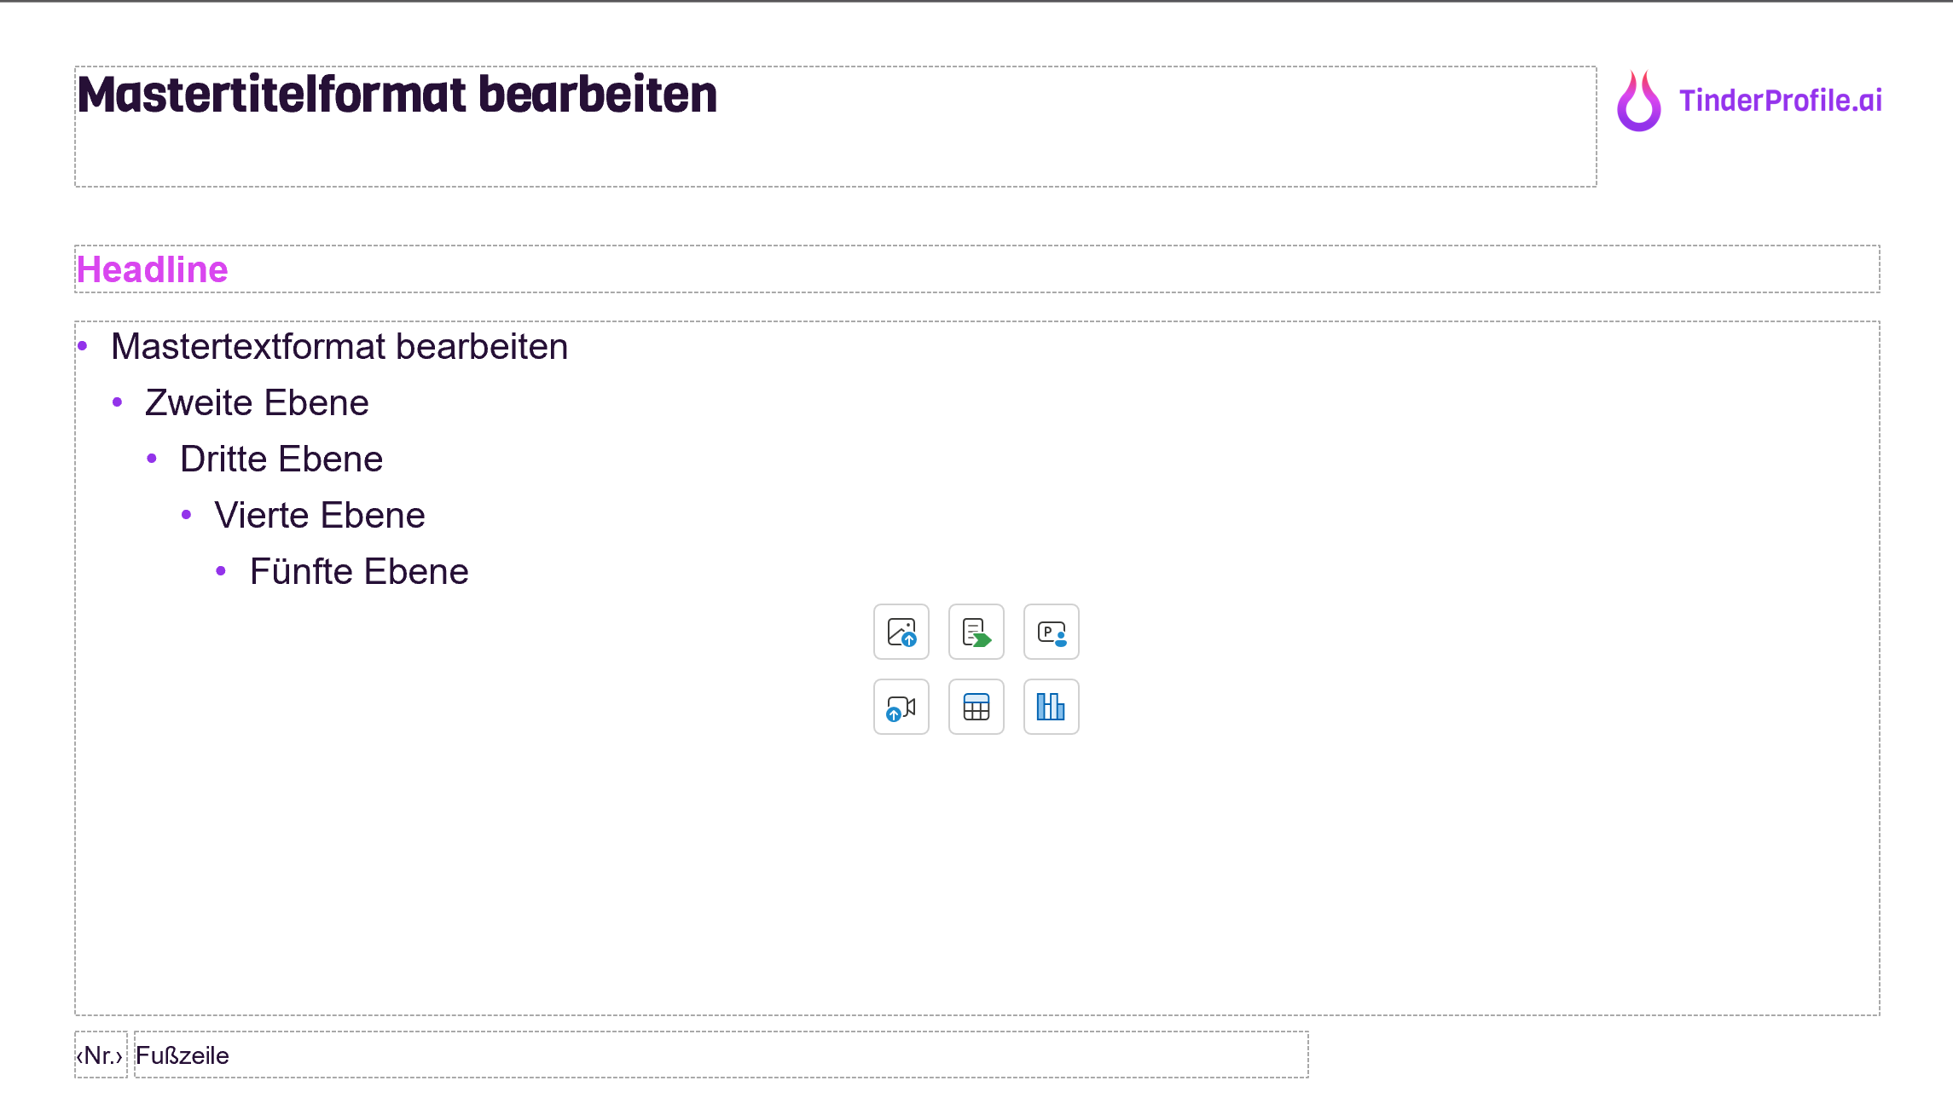Select the TinderProfile.ai logo text
The width and height of the screenshot is (1953, 1098).
[x=1780, y=101]
